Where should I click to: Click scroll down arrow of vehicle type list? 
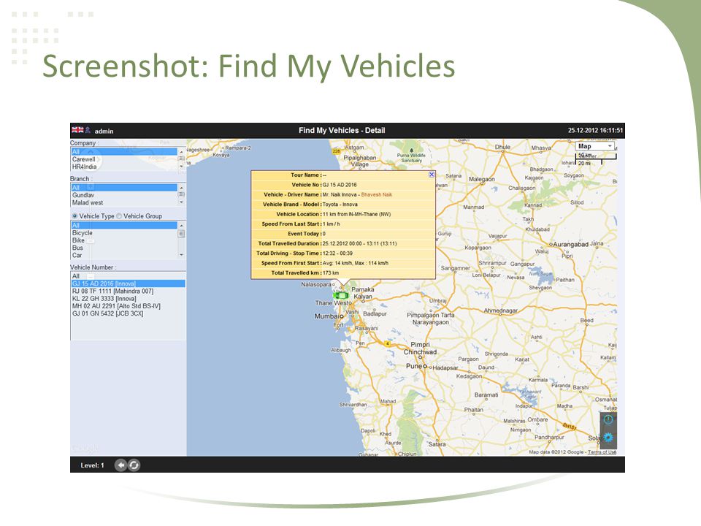pyautogui.click(x=181, y=255)
